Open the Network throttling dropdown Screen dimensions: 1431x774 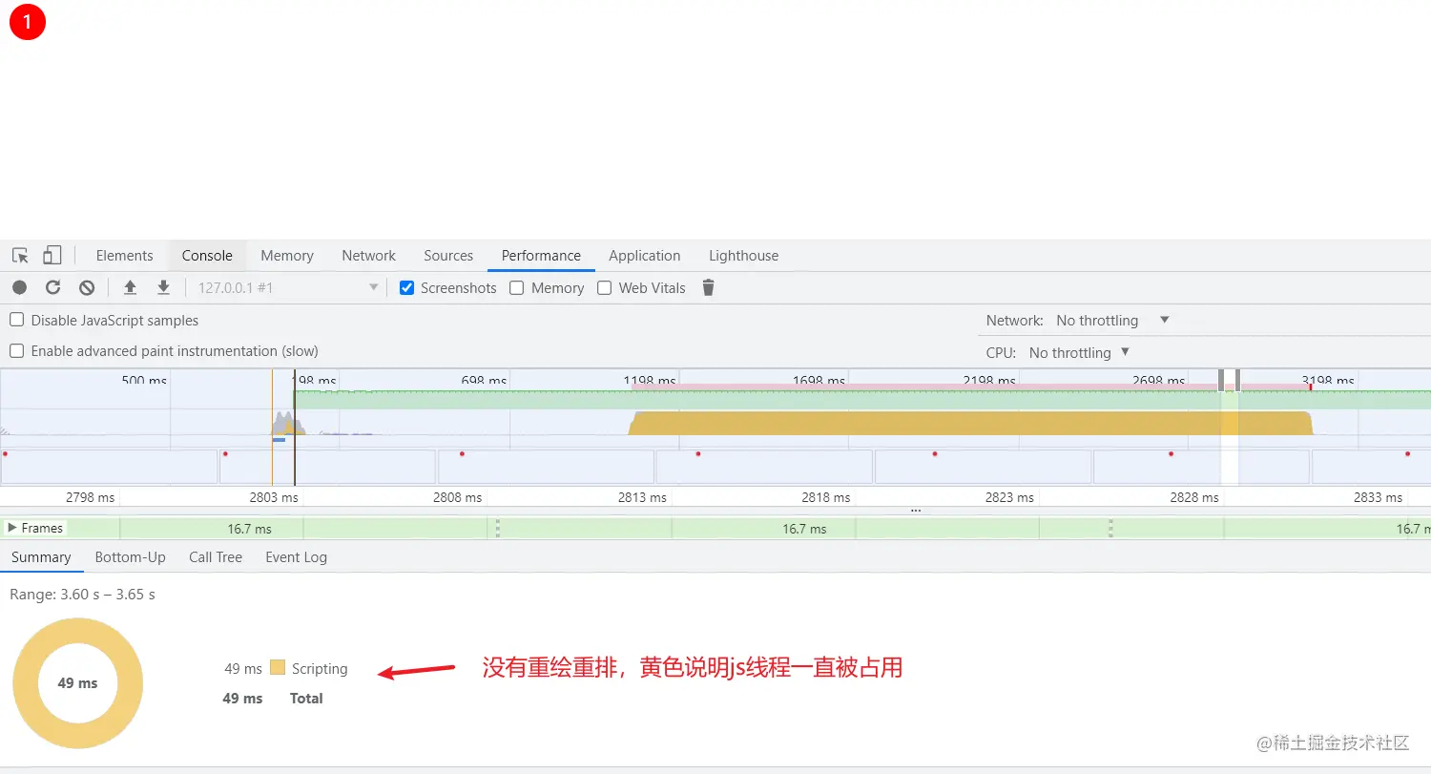pos(1113,320)
